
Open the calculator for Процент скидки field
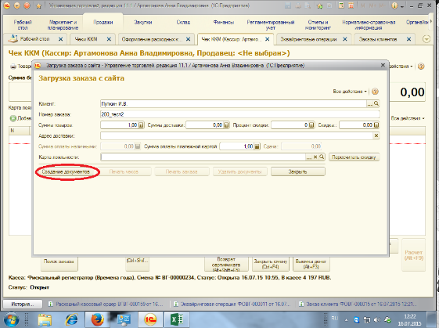(311, 125)
